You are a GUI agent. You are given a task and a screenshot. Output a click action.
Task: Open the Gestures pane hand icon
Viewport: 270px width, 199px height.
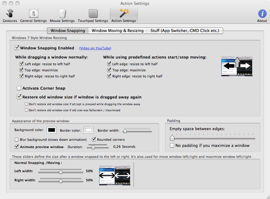(x=10, y=13)
